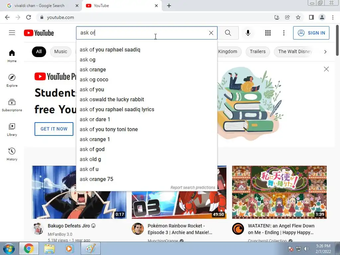
Task: Clear the search box with the X
Action: pyautogui.click(x=211, y=33)
